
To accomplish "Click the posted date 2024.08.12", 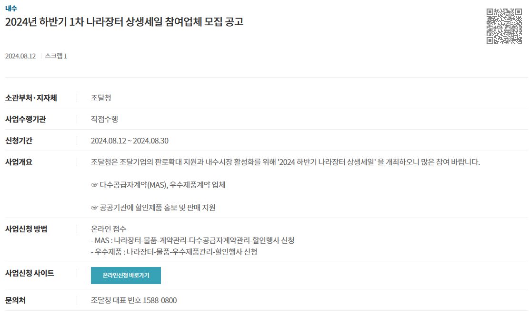I will tap(20, 56).
